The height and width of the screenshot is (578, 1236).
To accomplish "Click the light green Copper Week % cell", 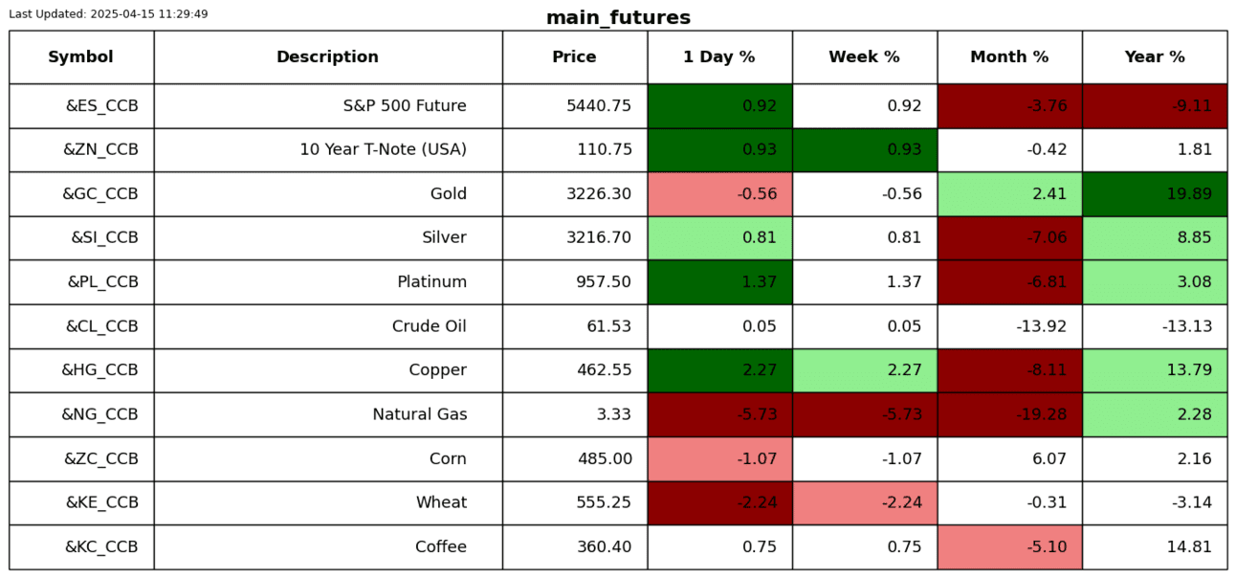I will pos(864,370).
